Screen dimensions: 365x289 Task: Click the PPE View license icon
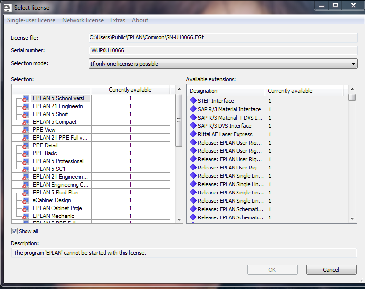26,130
